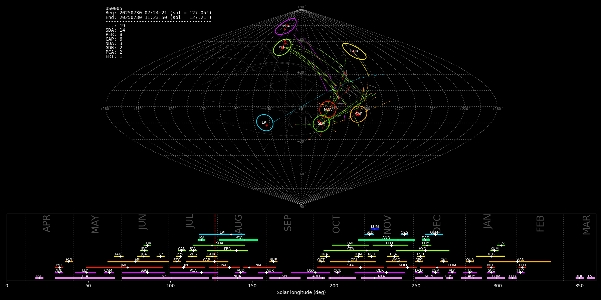Click the HYD shower bar in timeline
The image size is (601, 300).
(422, 251)
